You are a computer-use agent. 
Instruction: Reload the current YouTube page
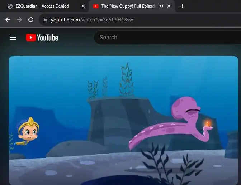(31, 20)
